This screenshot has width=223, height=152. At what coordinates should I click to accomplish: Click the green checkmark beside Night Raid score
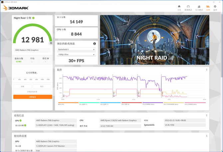(x=33, y=18)
